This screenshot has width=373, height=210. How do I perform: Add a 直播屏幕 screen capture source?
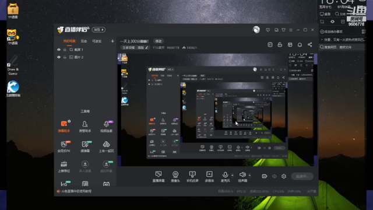[159, 177]
